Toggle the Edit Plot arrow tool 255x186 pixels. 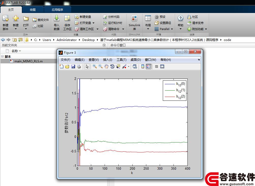click(87, 66)
